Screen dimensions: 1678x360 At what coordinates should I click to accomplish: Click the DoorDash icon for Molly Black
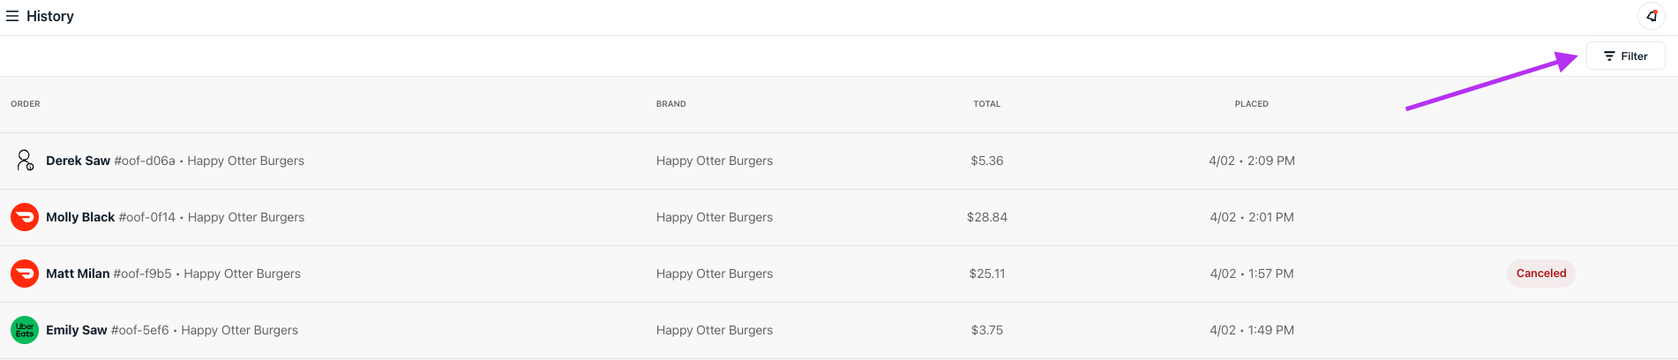coord(25,217)
